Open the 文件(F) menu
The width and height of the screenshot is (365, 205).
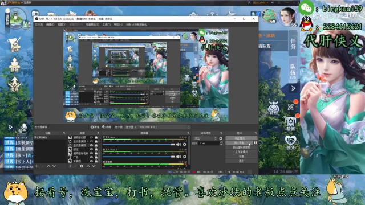click(x=39, y=24)
